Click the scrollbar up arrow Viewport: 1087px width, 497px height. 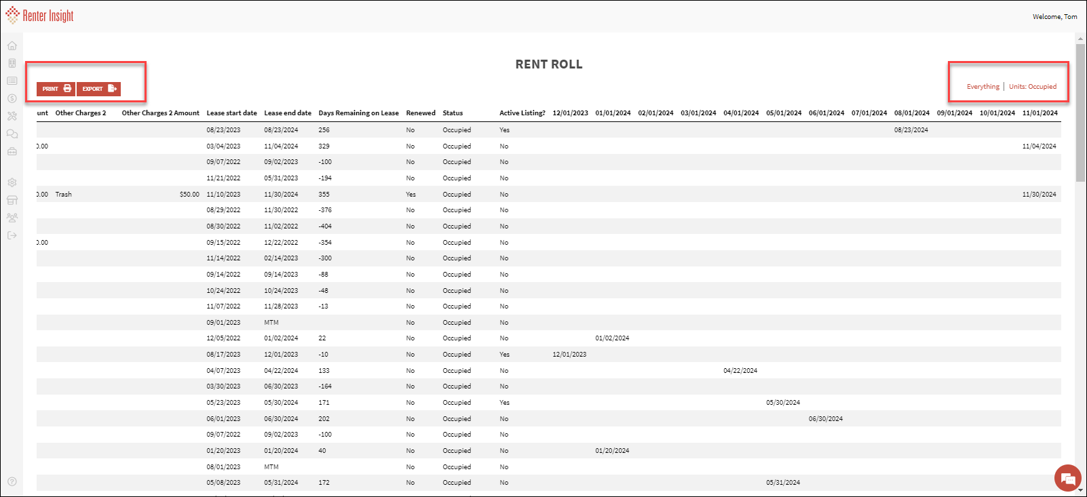point(1080,39)
